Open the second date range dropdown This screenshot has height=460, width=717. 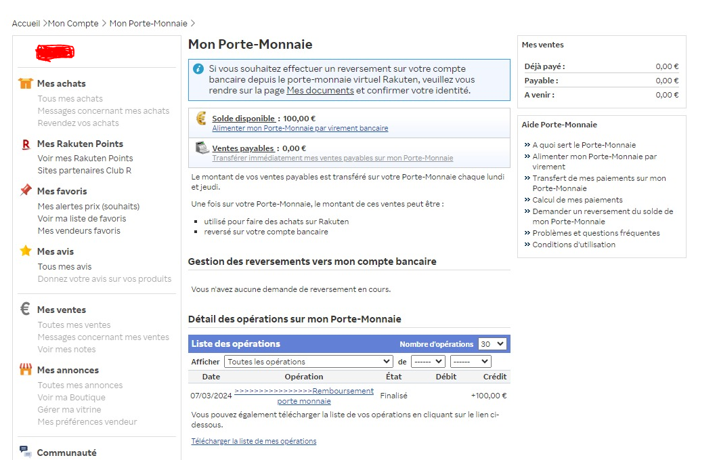(x=471, y=362)
